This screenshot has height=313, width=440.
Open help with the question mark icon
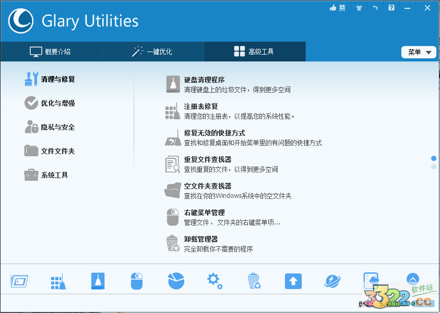click(x=391, y=8)
